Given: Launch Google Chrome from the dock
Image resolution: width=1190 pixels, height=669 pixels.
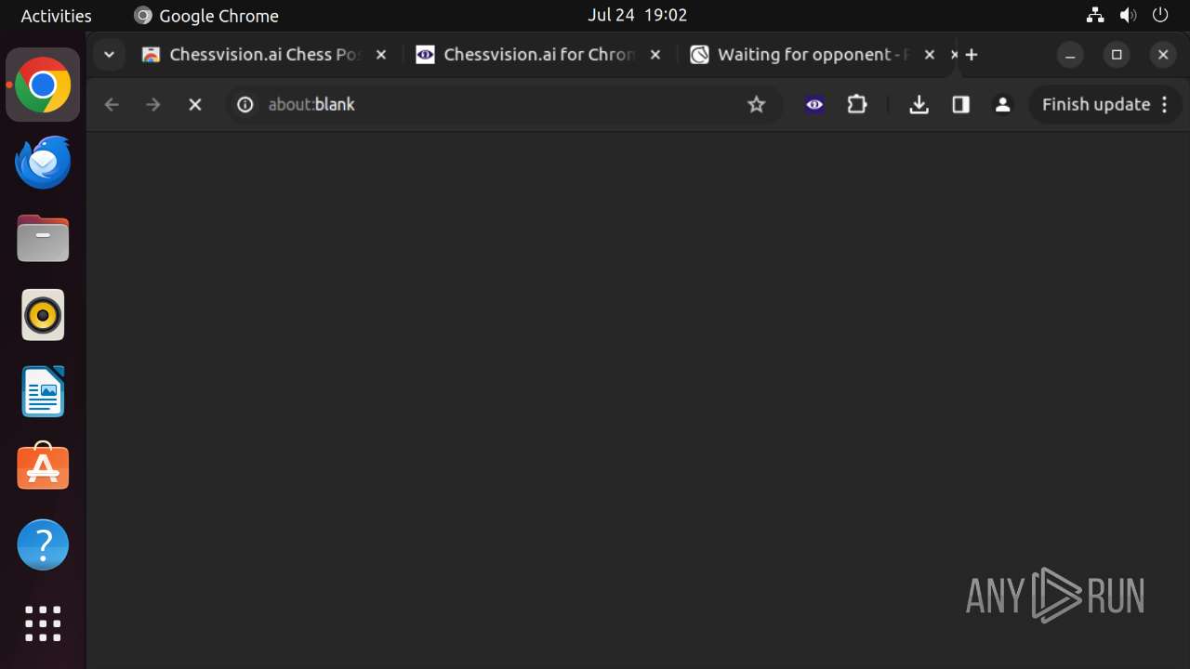Looking at the screenshot, I should tap(43, 85).
